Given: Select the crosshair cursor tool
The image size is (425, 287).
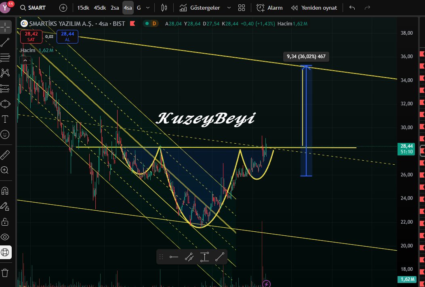Looking at the screenshot, I should [6, 27].
